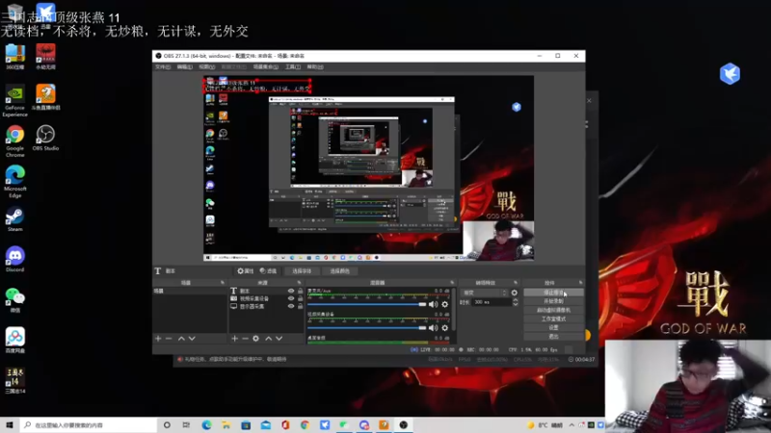Enable Studio Mode button
This screenshot has height=433, width=771.
click(x=553, y=319)
